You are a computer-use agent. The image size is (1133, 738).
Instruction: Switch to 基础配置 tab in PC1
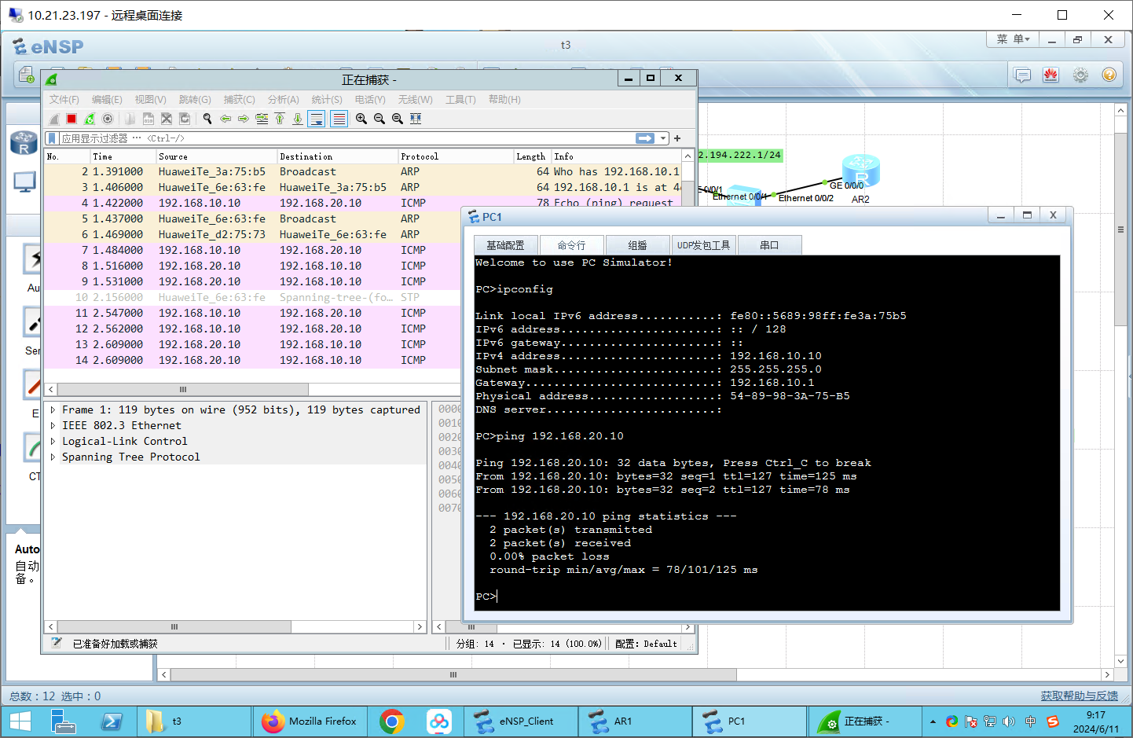pyautogui.click(x=505, y=245)
